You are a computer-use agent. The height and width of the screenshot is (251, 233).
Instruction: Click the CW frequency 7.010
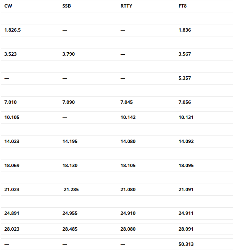point(11,102)
